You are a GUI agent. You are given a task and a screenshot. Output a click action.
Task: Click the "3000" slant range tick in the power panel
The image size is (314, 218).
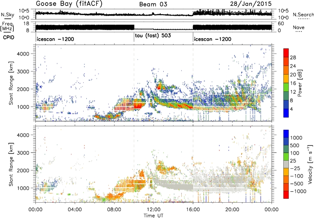23,72
